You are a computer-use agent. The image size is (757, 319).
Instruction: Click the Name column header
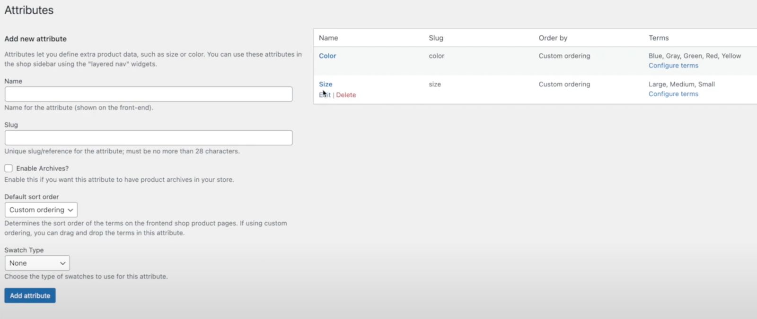point(328,38)
